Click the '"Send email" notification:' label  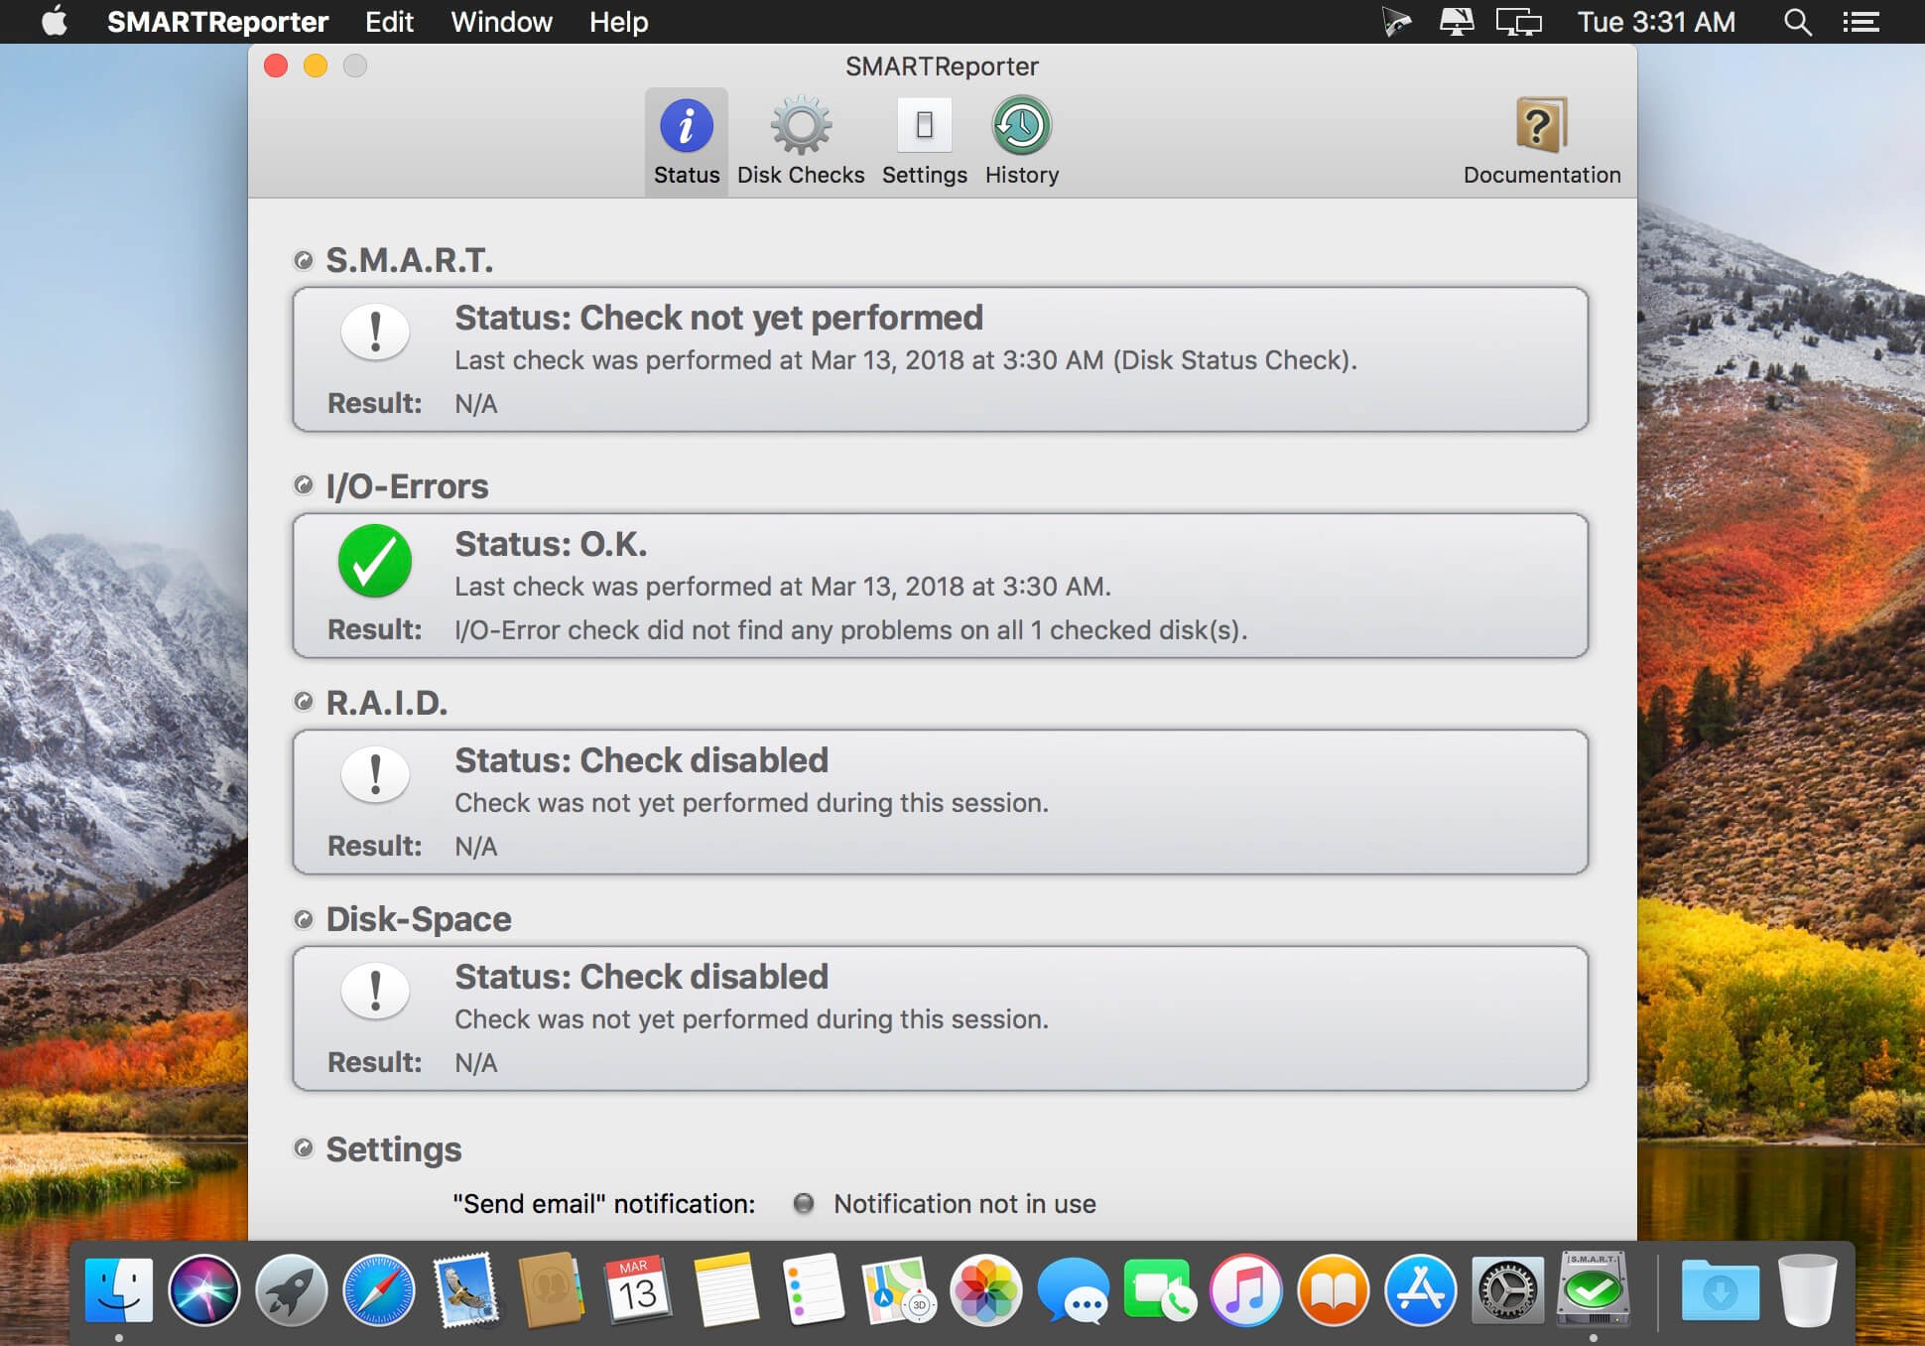pyautogui.click(x=603, y=1204)
